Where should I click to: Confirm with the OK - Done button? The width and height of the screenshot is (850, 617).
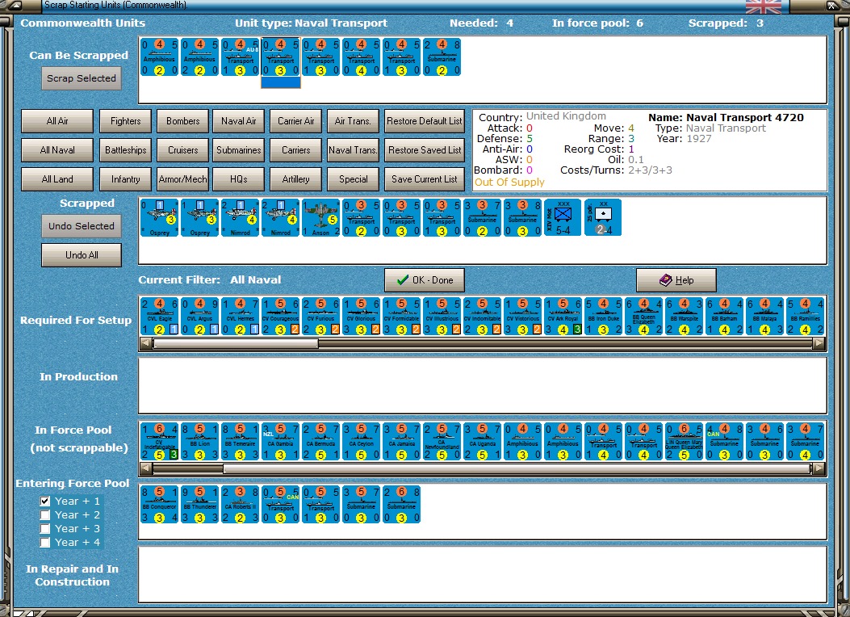tap(425, 280)
